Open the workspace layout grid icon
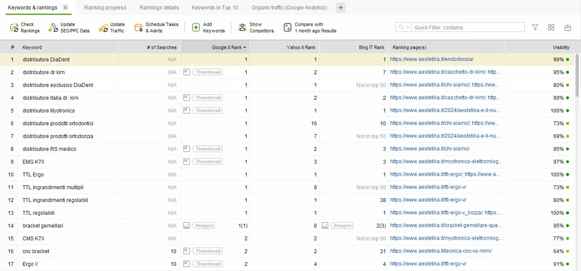Image resolution: width=581 pixels, height=271 pixels. pos(551,27)
